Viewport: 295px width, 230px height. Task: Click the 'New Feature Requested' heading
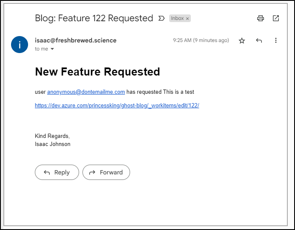click(x=97, y=72)
